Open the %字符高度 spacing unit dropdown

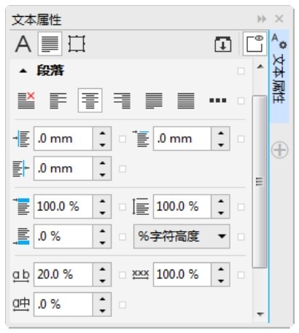182,236
